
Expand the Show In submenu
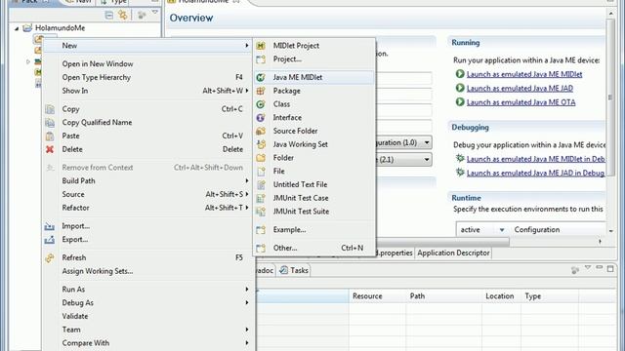point(247,91)
